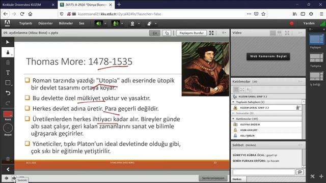Click the red recording indicator
This screenshot has height=183, width=326.
[292, 23]
